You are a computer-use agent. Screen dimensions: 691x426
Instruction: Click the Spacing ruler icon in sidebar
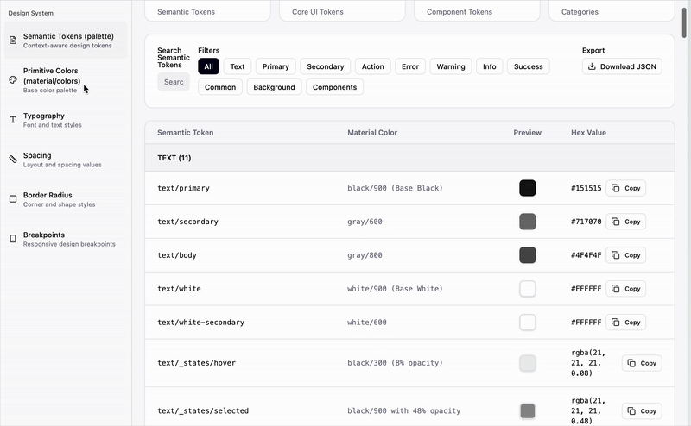pos(13,160)
